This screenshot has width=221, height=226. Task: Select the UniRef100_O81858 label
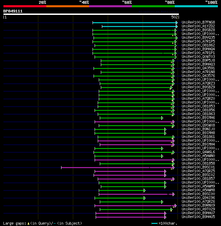[198, 164]
